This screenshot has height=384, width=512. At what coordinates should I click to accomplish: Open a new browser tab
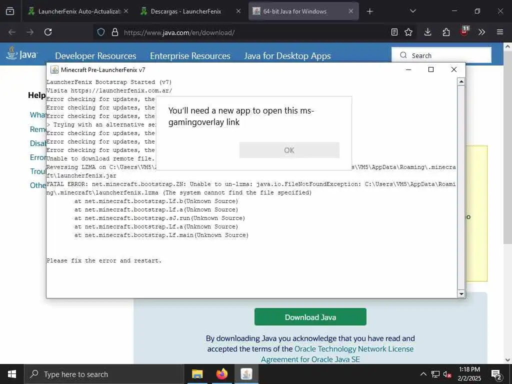coord(369,11)
